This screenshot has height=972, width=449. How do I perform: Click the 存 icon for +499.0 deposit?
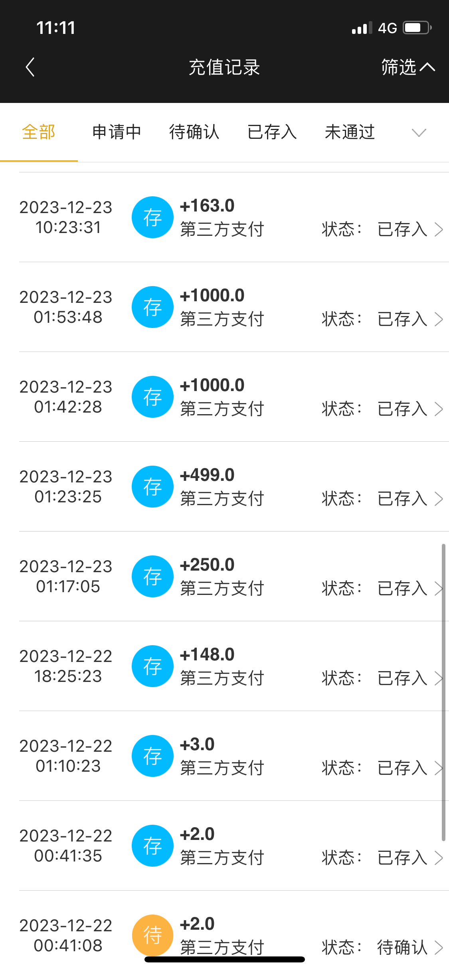[152, 487]
